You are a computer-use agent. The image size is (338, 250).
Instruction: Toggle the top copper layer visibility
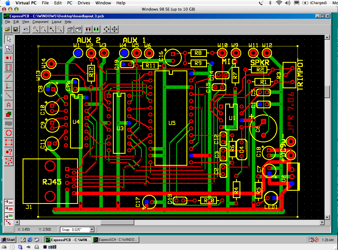pyautogui.click(x=9, y=209)
